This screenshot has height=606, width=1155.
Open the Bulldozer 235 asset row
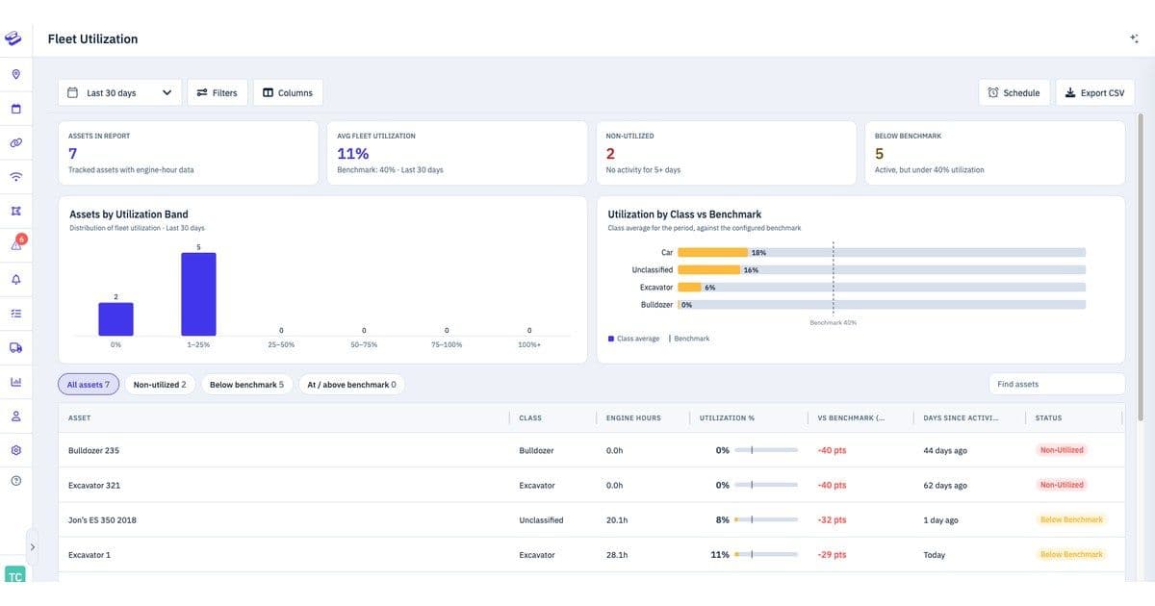click(x=590, y=450)
